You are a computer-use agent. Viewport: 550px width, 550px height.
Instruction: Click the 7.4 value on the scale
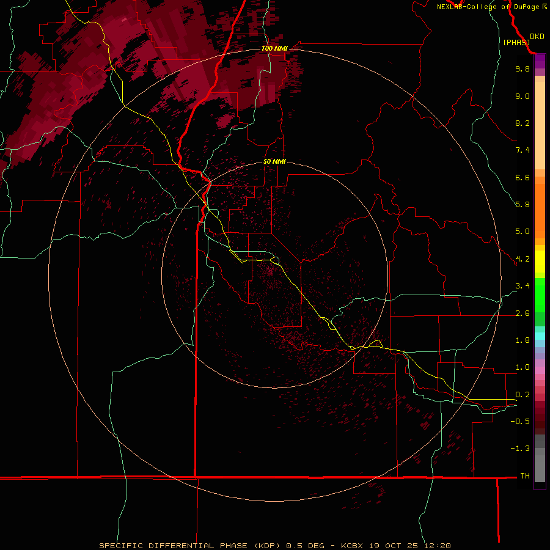[522, 150]
